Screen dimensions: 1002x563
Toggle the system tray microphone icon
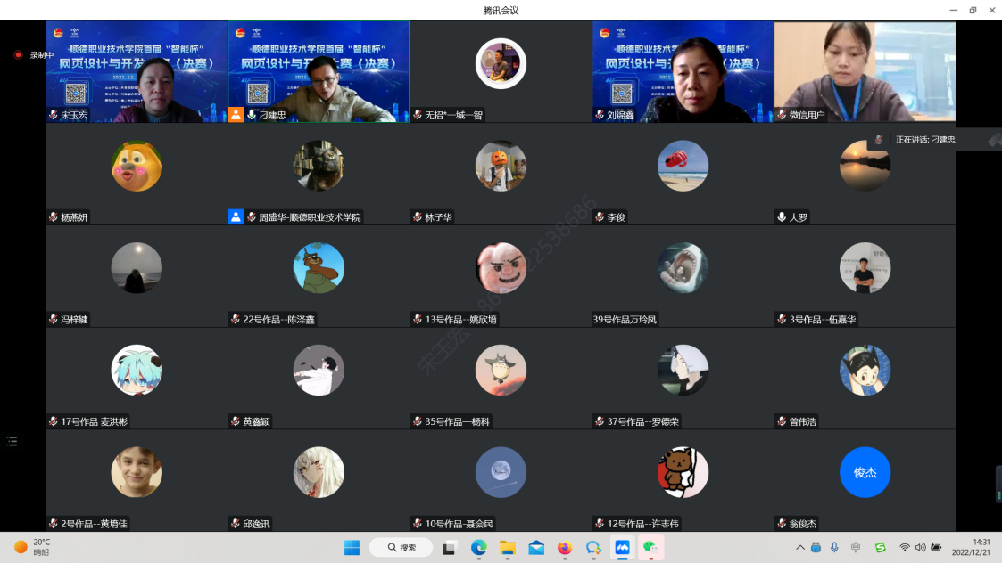(x=834, y=547)
